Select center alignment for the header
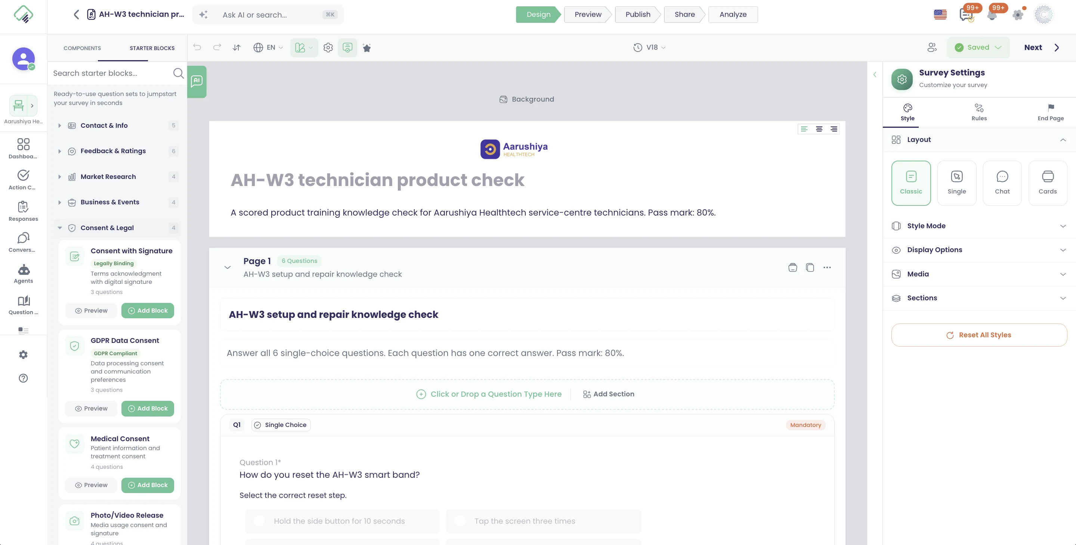This screenshot has height=545, width=1076. click(819, 129)
